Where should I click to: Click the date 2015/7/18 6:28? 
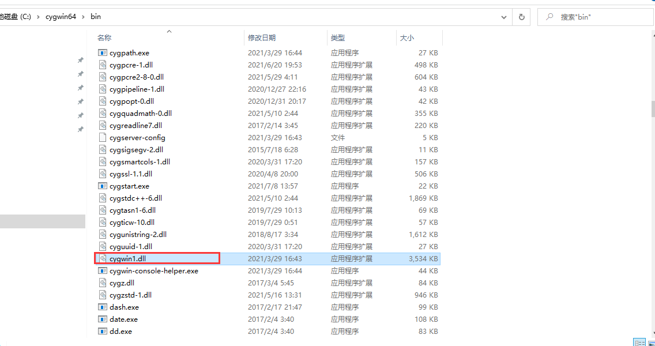[x=273, y=150]
